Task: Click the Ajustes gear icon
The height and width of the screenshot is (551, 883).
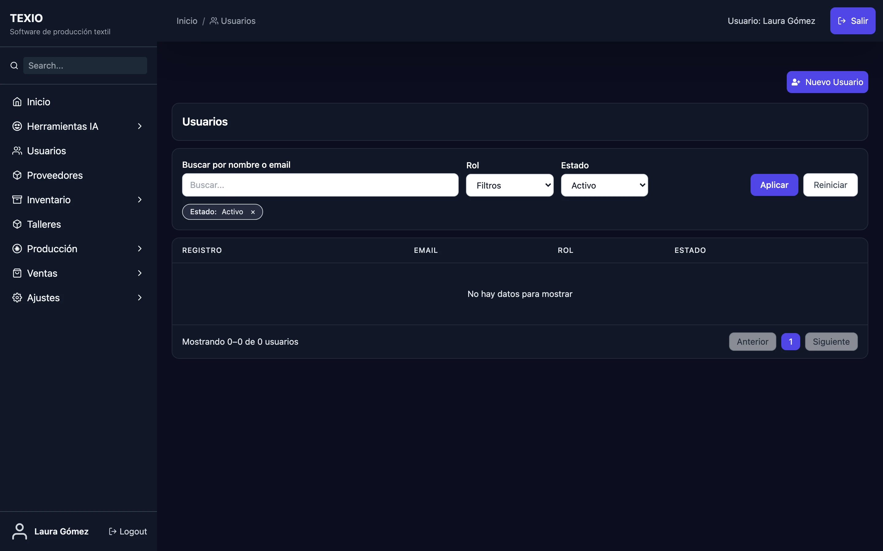Action: (x=17, y=298)
